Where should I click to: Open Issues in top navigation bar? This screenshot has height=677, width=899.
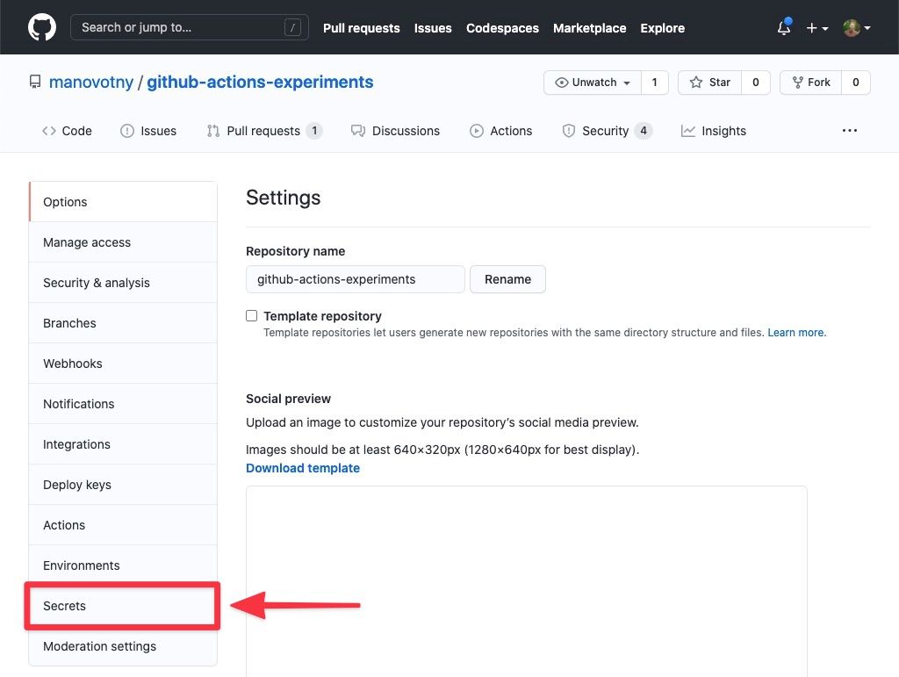[x=433, y=28]
